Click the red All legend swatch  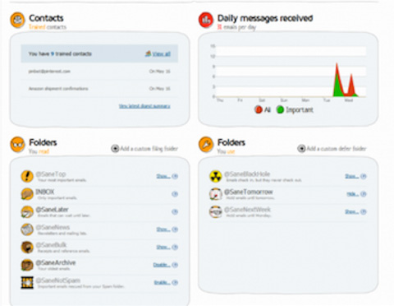click(259, 109)
